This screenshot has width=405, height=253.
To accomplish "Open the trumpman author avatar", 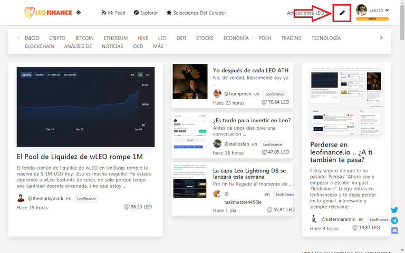I will pos(217,93).
